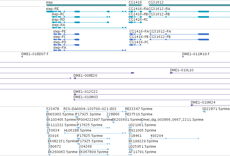Click EST EN11005.5prime

(x=142, y=131)
